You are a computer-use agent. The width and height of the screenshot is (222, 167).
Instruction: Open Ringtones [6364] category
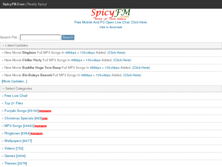(x=17, y=134)
